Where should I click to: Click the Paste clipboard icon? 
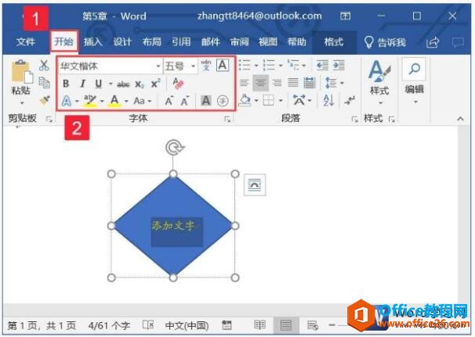coord(21,71)
